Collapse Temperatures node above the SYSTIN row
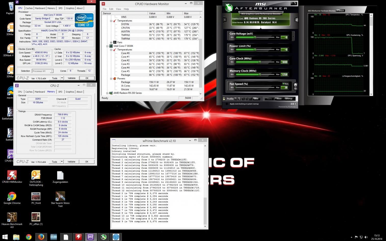This screenshot has height=241, width=386. (111, 21)
